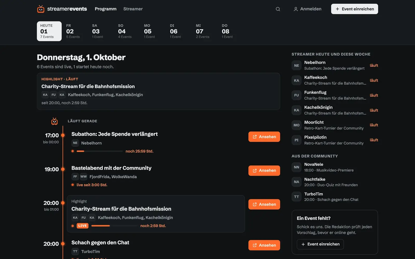The height and width of the screenshot is (259, 415).
Task: Open the Streamer navigation item
Action: coord(133,9)
